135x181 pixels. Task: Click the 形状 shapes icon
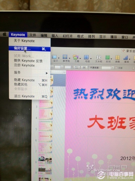(x=108, y=58)
